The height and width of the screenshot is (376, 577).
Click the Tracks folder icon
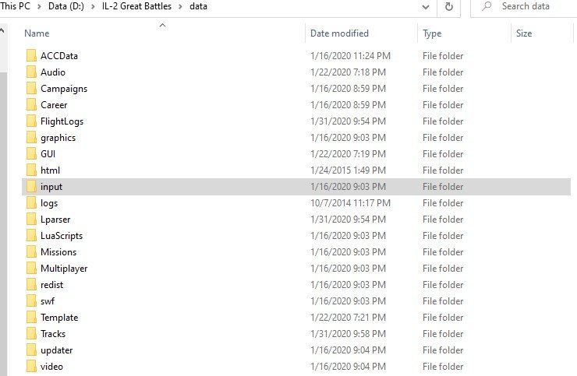(32, 334)
